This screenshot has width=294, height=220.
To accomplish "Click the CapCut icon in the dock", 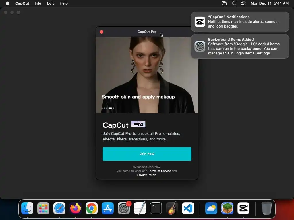I will point(243,208).
